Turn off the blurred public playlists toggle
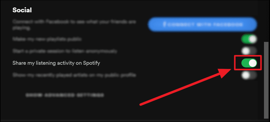The height and width of the screenshot is (122, 270). pos(249,39)
